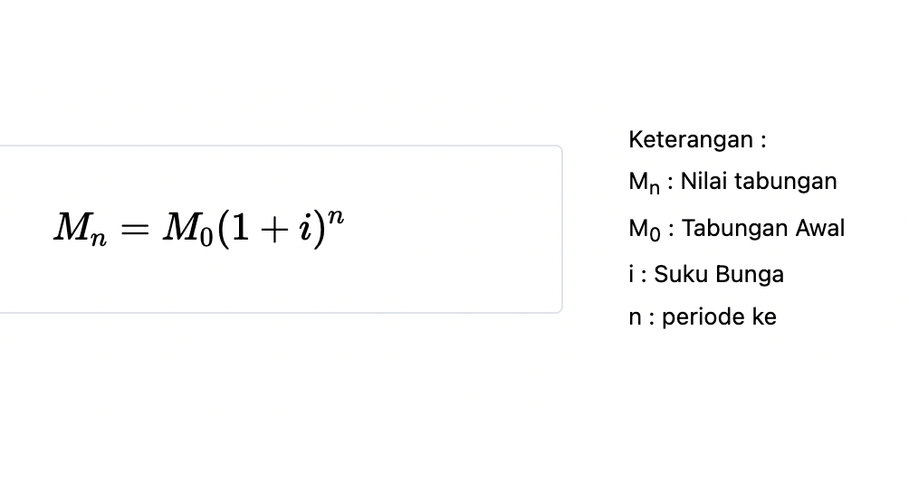Click the closing parenthesis in the formula

320,230
